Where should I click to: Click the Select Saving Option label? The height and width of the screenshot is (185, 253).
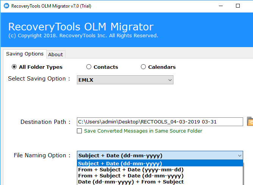pyautogui.click(x=39, y=79)
